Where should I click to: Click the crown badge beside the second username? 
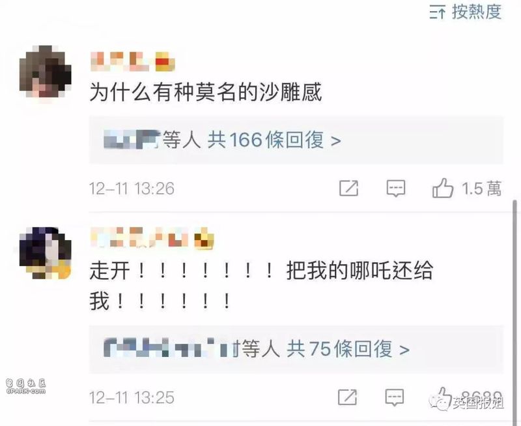pos(204,238)
